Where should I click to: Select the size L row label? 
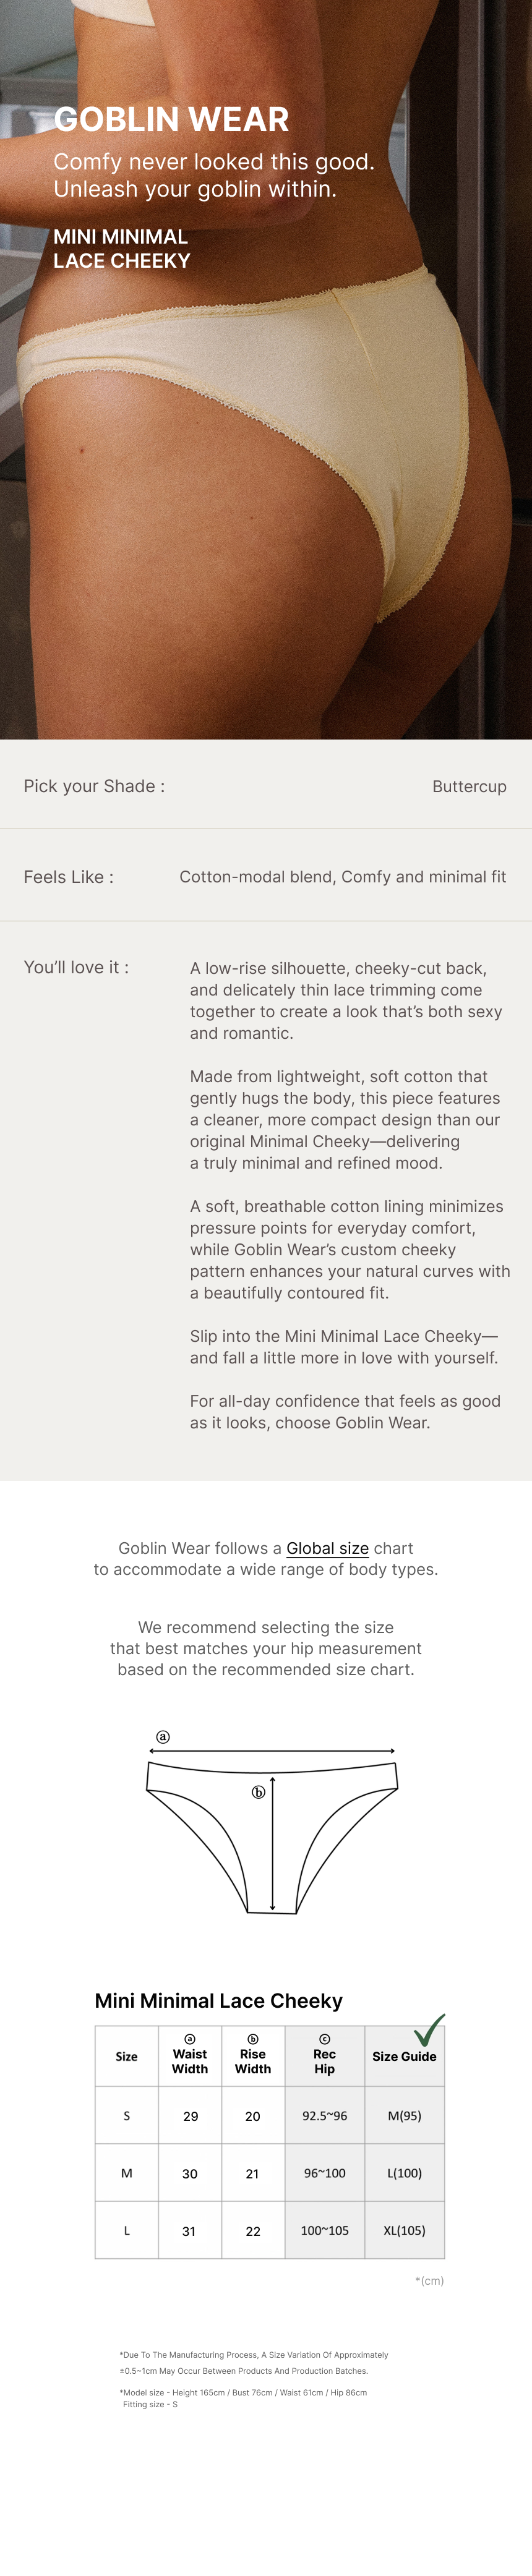(127, 2231)
